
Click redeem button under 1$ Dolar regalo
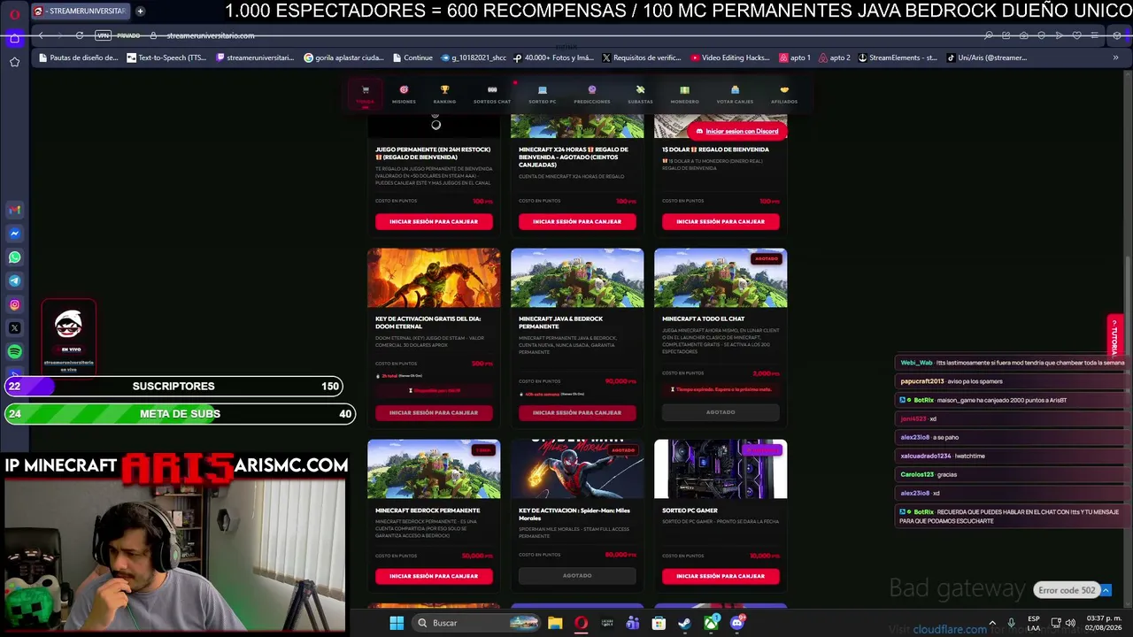click(721, 221)
